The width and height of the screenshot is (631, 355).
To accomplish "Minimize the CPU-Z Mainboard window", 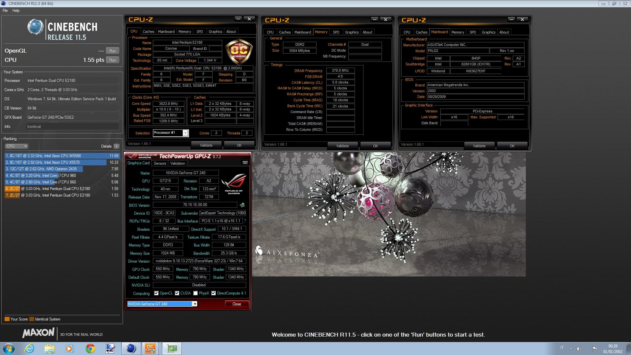I will point(511,20).
